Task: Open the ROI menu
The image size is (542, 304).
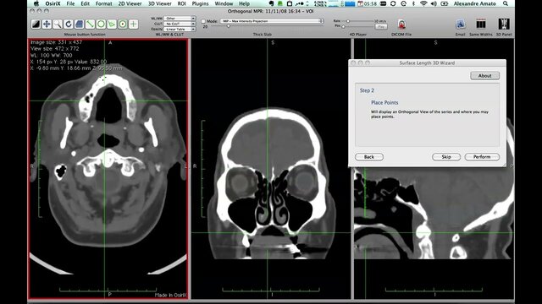Action: coord(181,3)
